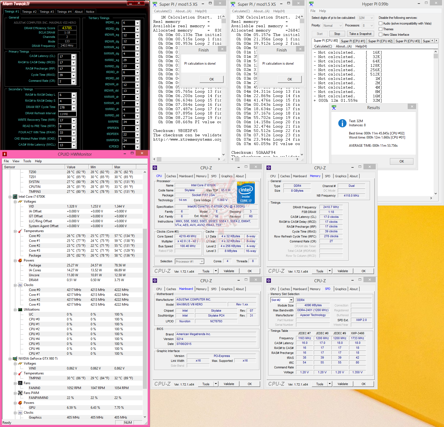This screenshot has height=427, width=444.
Task: Click OK in the CPU tab CPU-Z window
Action: coord(250,271)
